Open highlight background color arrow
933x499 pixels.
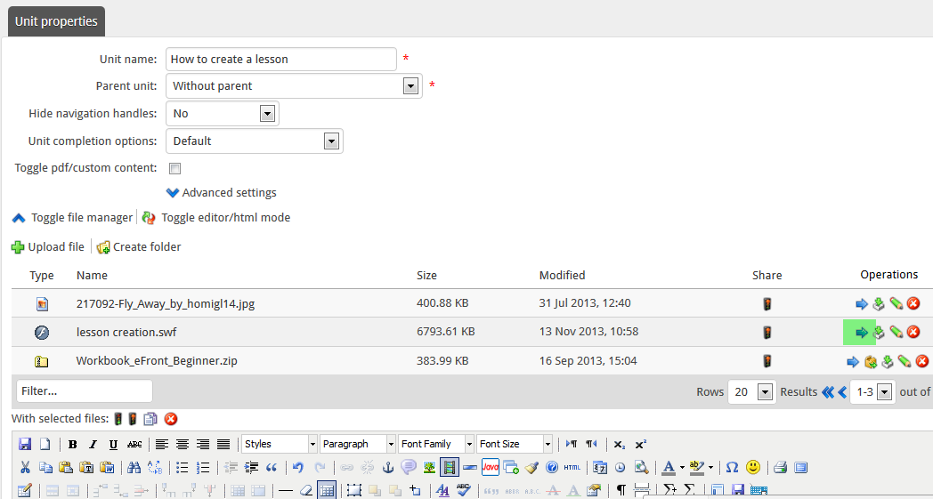point(711,468)
